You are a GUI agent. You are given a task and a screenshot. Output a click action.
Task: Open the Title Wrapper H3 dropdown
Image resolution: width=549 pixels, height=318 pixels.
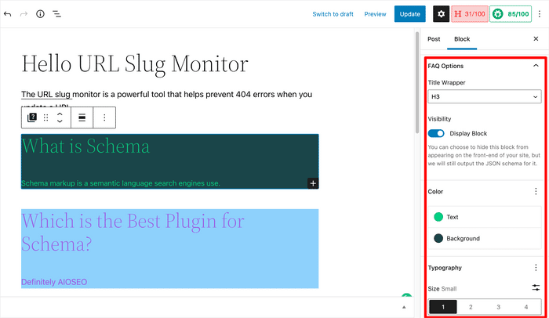[485, 96]
